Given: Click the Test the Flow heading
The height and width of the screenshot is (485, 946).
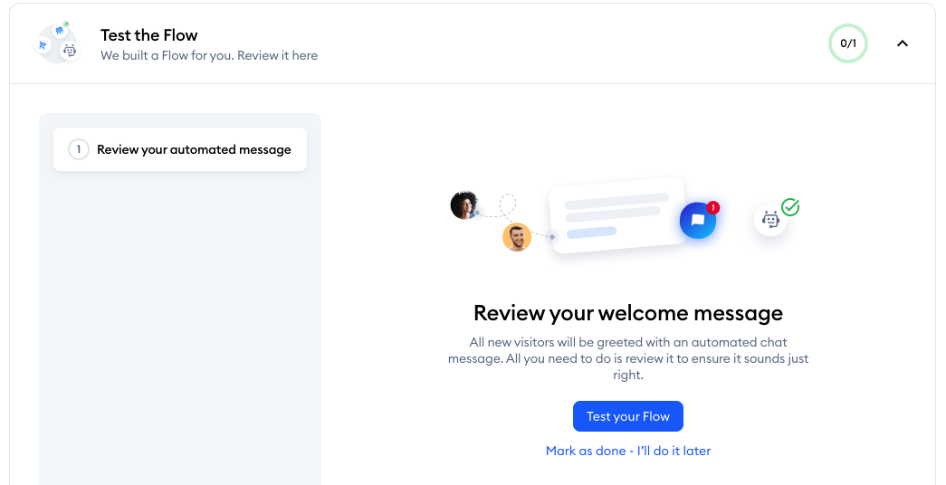Looking at the screenshot, I should [149, 35].
